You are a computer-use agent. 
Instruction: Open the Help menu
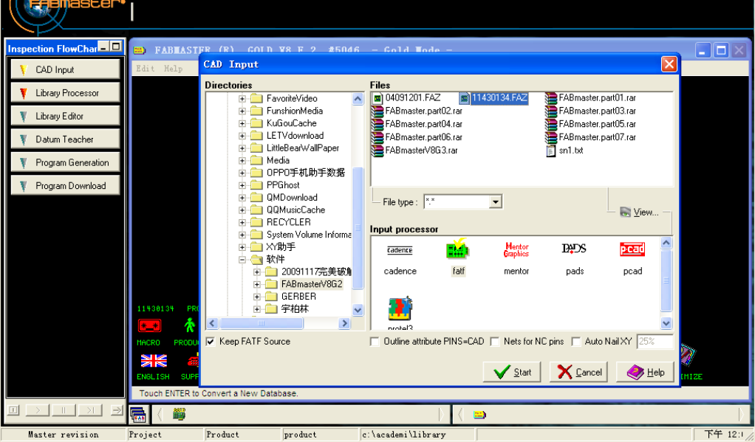coord(174,69)
